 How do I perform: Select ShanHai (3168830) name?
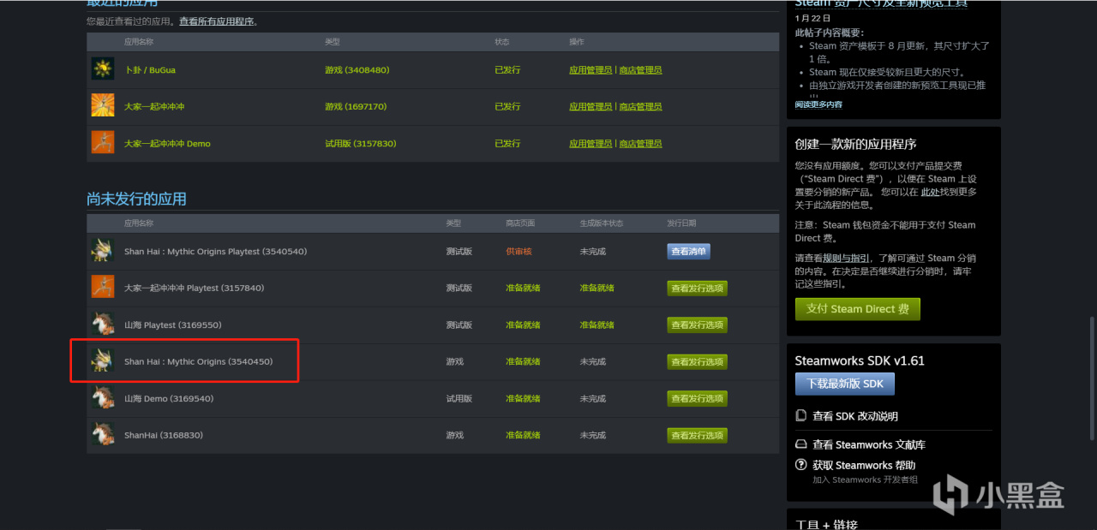(x=164, y=436)
